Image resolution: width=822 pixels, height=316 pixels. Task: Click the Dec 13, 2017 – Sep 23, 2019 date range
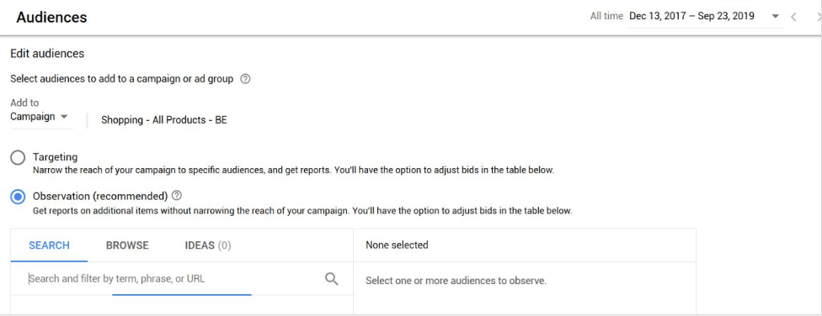691,16
